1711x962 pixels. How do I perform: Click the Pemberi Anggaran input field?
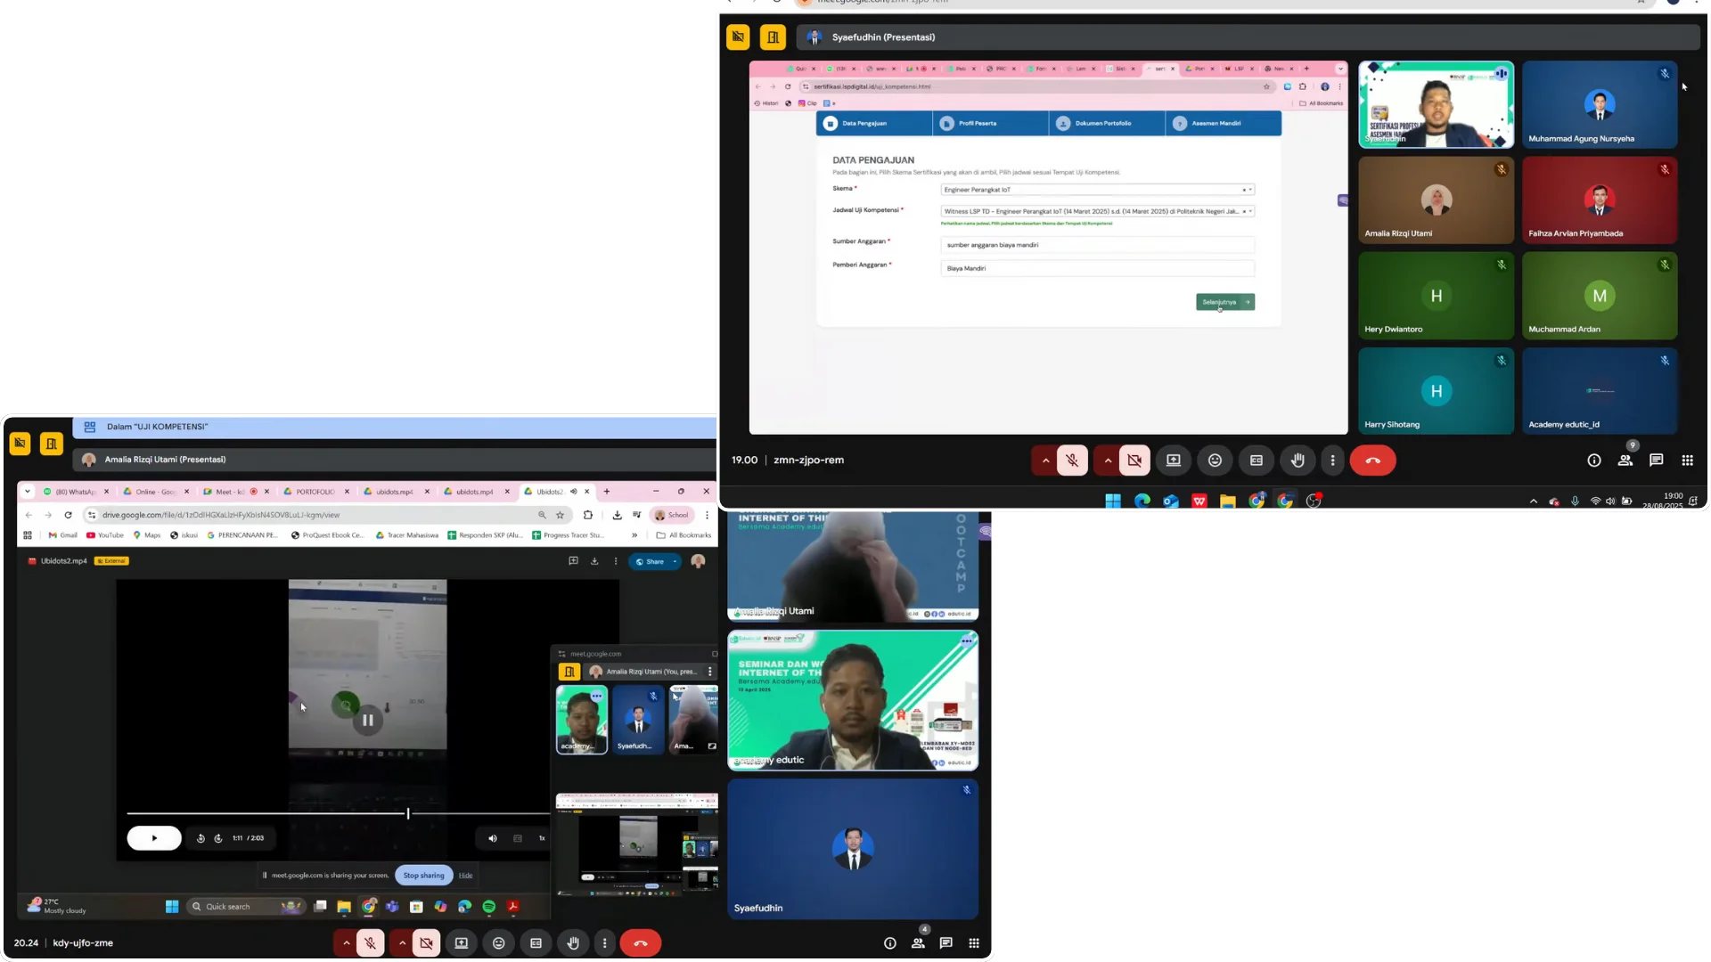(x=1097, y=268)
